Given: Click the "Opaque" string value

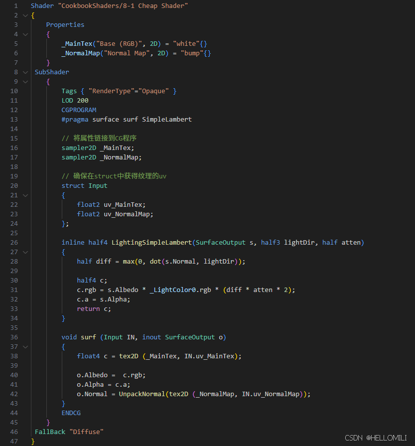Looking at the screenshot, I should point(153,91).
